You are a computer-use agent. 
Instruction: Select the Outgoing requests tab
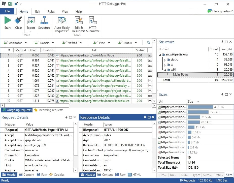tap(17, 110)
